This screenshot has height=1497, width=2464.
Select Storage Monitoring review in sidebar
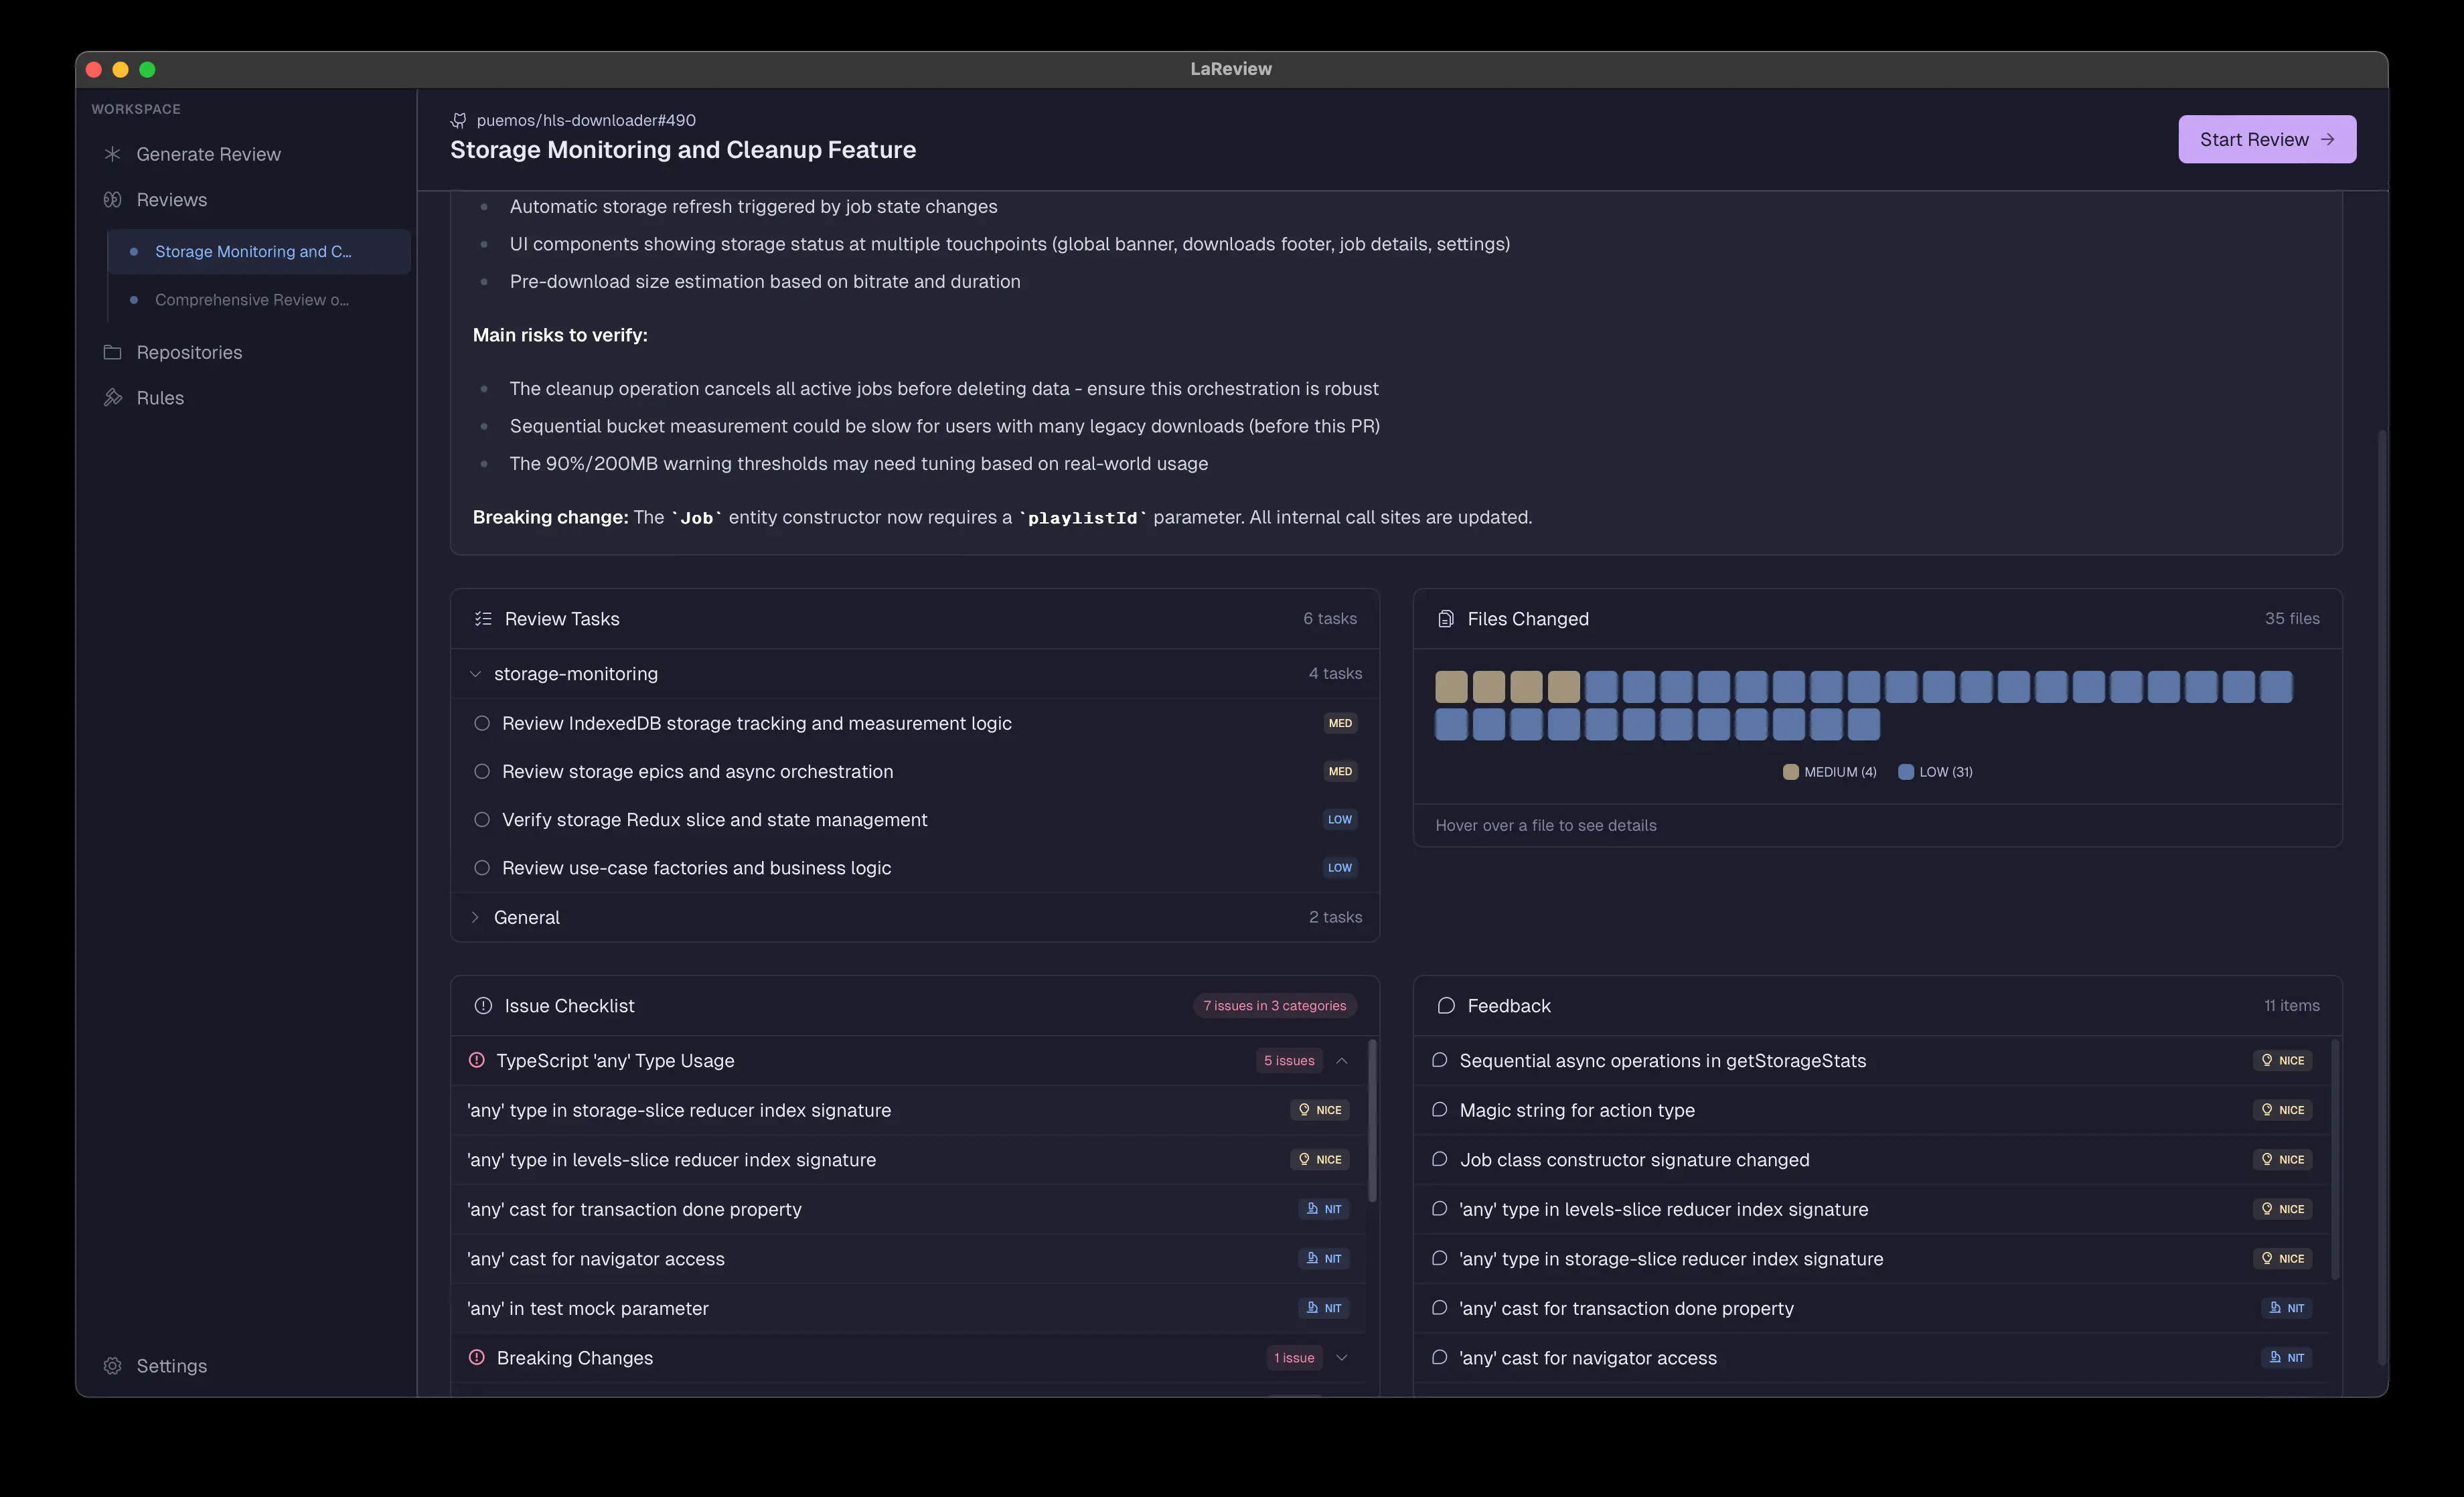coord(253,252)
